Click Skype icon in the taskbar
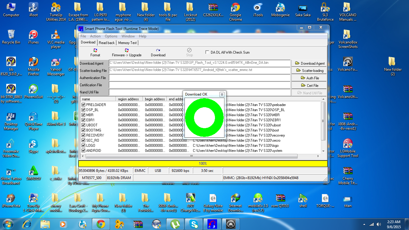 (x=193, y=224)
